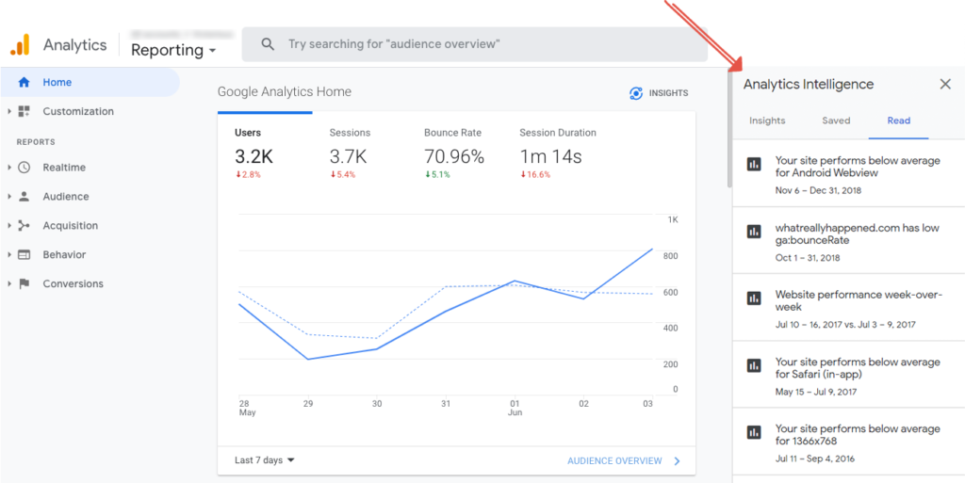Viewport: 965px width, 483px height.
Task: Click the Customization dashboard icon
Action: (25, 111)
